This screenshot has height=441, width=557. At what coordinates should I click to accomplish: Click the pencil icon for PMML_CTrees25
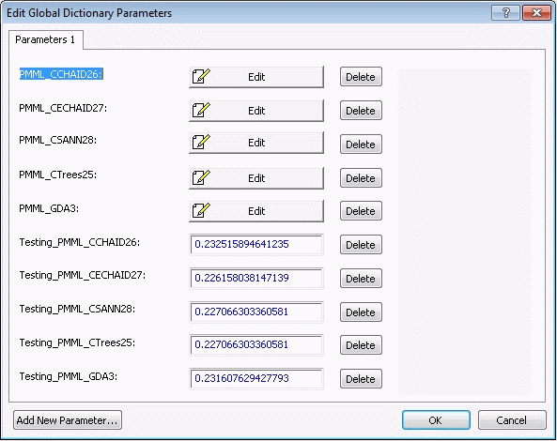[201, 177]
